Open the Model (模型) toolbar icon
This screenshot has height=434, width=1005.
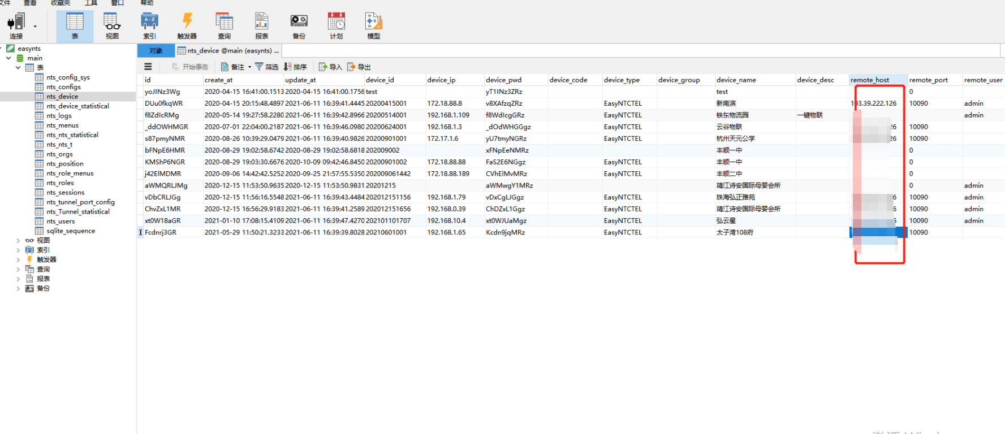point(373,26)
